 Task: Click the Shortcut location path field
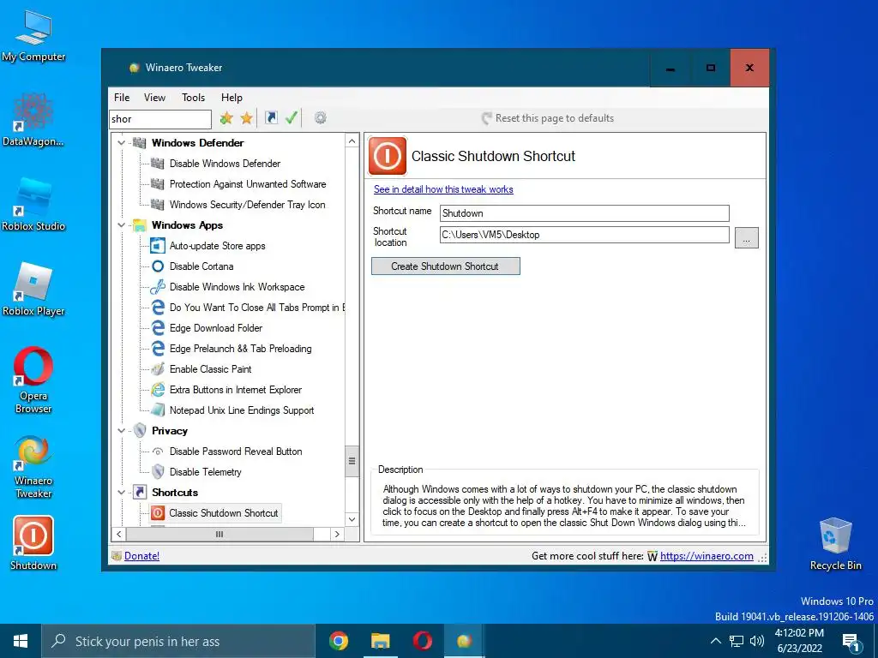[x=585, y=235]
